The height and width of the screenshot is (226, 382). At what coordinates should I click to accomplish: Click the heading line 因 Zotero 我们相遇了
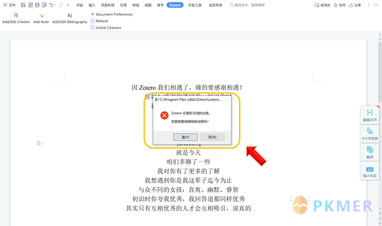pyautogui.click(x=187, y=88)
